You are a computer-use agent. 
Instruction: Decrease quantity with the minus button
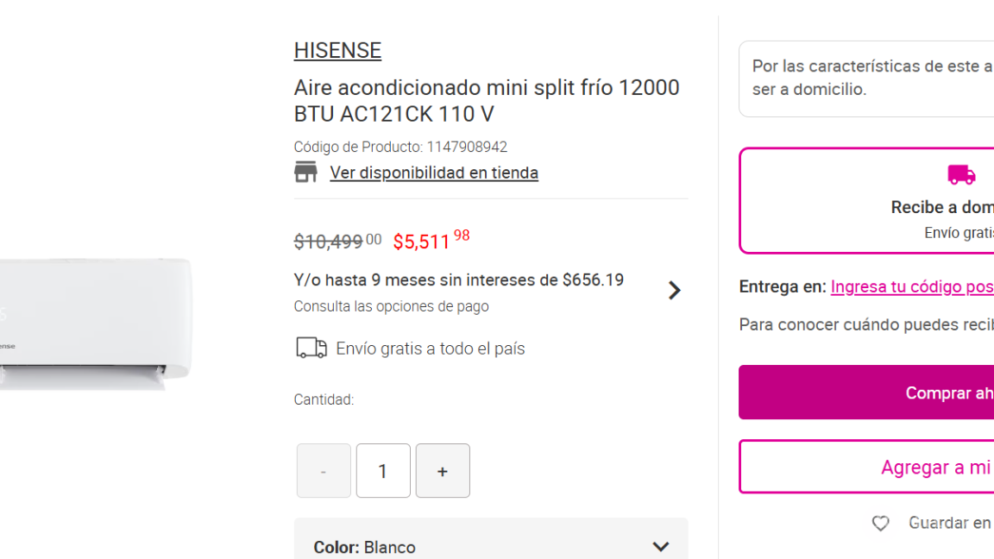pyautogui.click(x=324, y=470)
